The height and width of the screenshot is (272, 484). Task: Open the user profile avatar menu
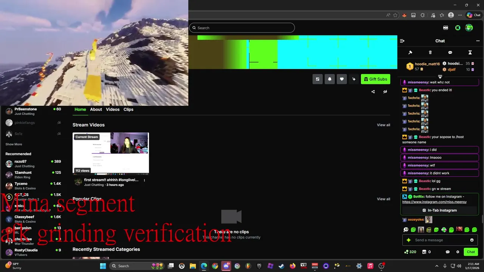(x=469, y=28)
